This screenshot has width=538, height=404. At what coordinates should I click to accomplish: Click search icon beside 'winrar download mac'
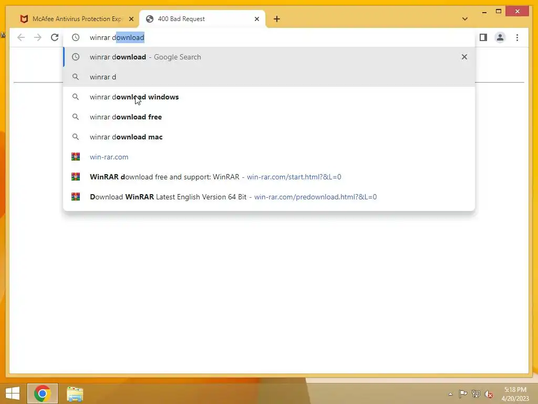tap(76, 137)
